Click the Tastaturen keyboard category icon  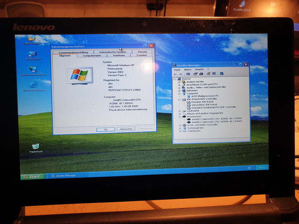(185, 131)
